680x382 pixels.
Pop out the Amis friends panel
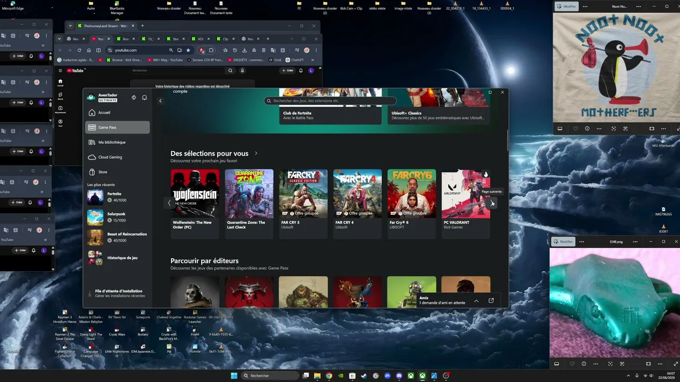tap(491, 301)
